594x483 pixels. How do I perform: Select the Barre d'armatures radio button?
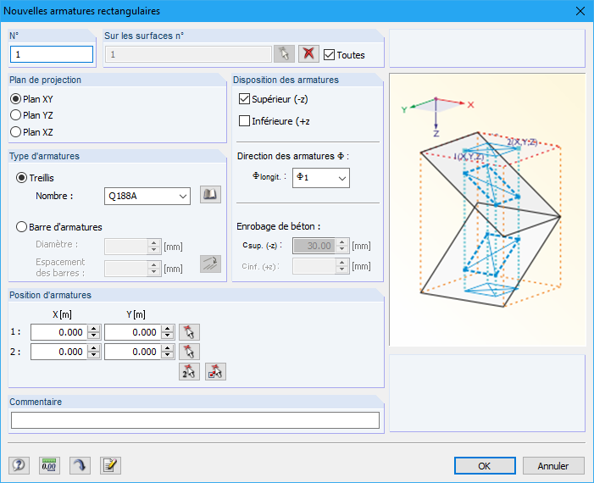coord(21,227)
